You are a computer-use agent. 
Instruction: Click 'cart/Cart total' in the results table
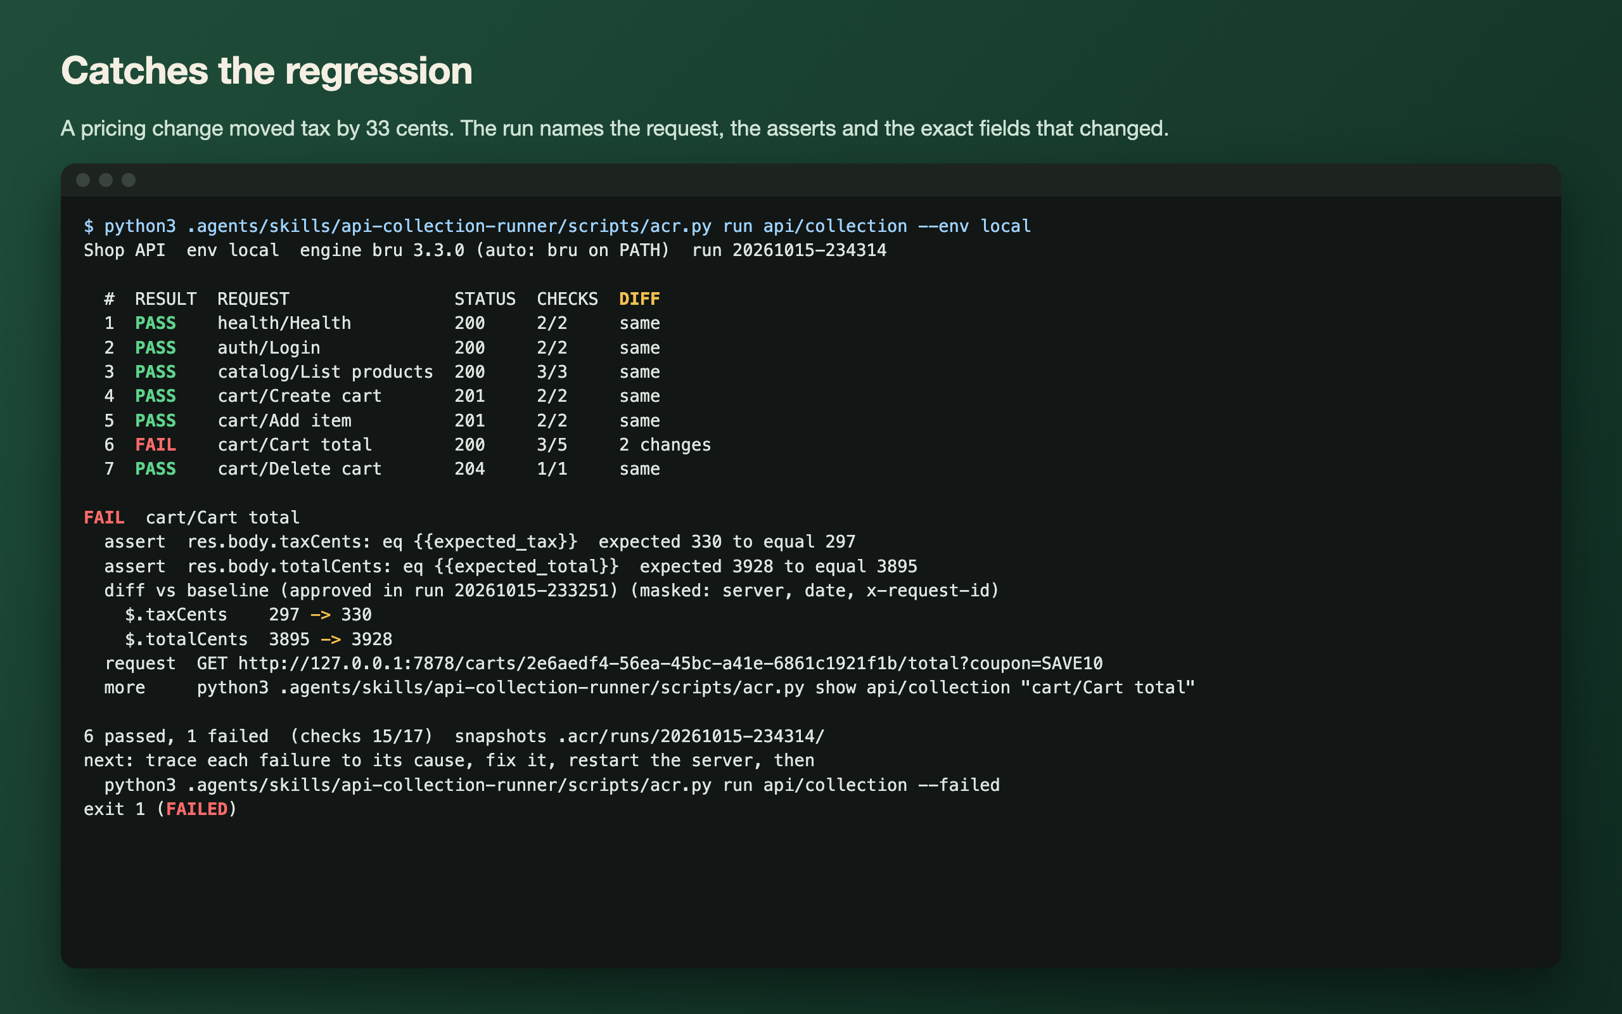point(294,445)
